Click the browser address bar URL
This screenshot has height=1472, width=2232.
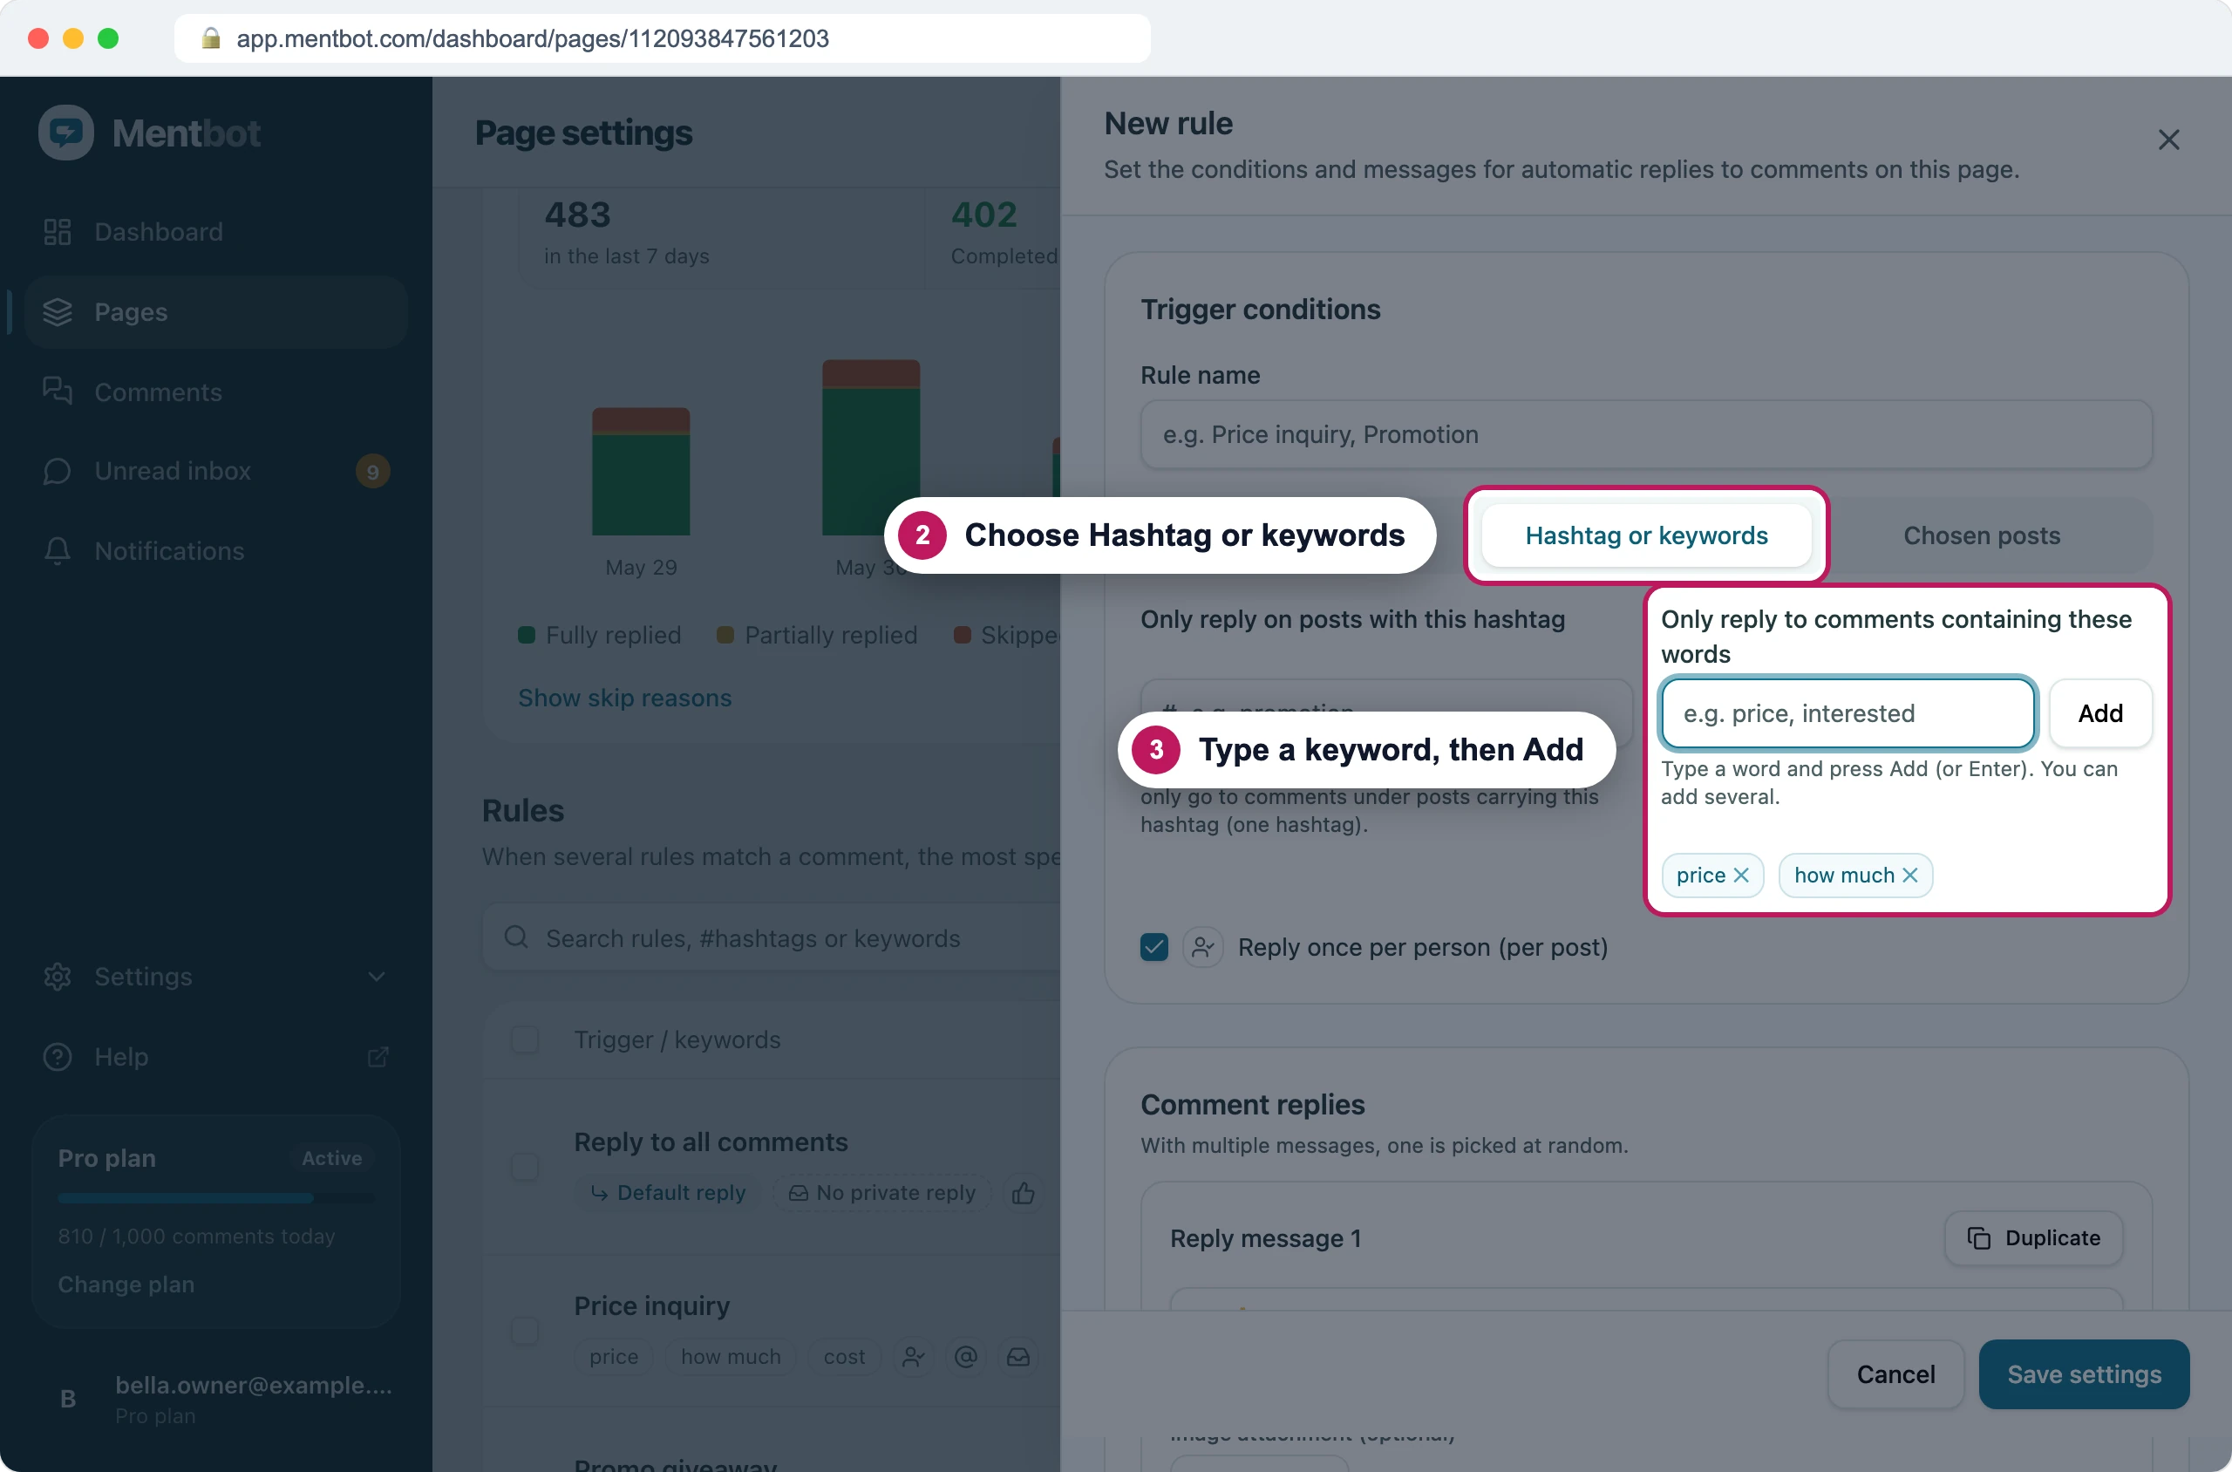click(532, 38)
